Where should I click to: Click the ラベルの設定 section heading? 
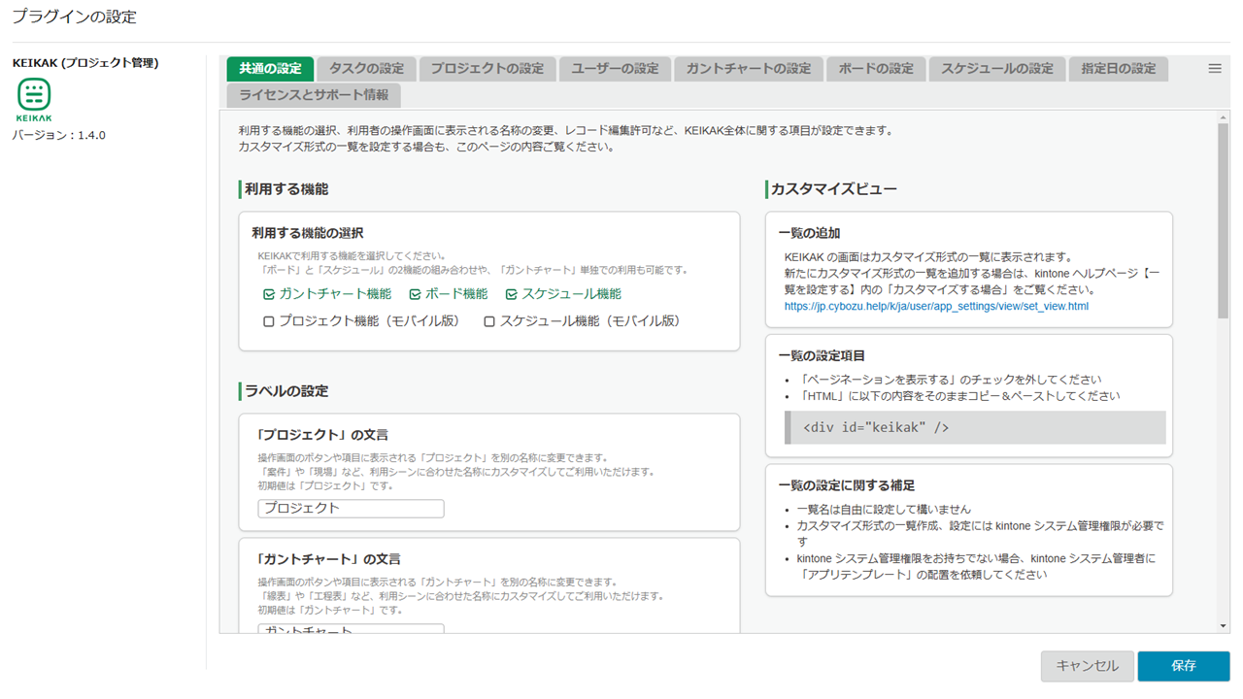coord(286,391)
